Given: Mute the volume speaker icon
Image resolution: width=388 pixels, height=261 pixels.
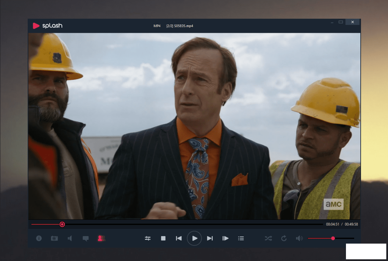Looking at the screenshot, I should pyautogui.click(x=299, y=238).
